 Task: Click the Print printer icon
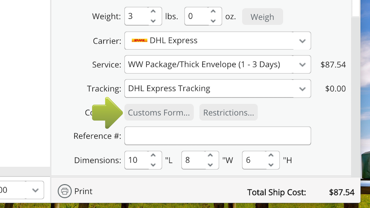(64, 191)
